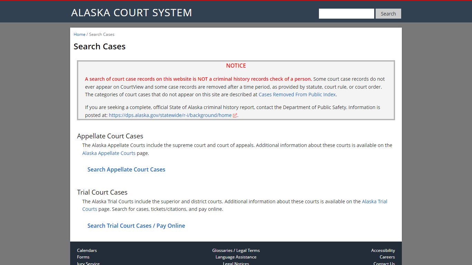Click the red NOTICE heading text
This screenshot has height=265, width=472.
click(236, 66)
